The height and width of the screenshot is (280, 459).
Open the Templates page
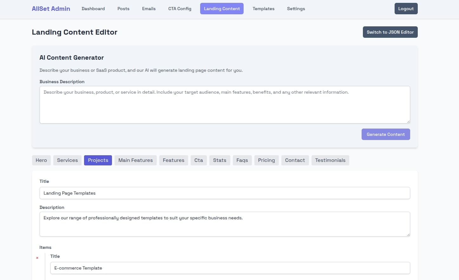coord(263,9)
